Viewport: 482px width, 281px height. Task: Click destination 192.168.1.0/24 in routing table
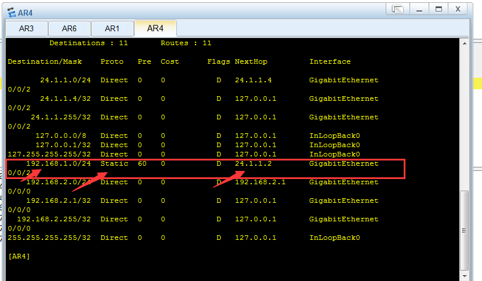pyautogui.click(x=59, y=163)
